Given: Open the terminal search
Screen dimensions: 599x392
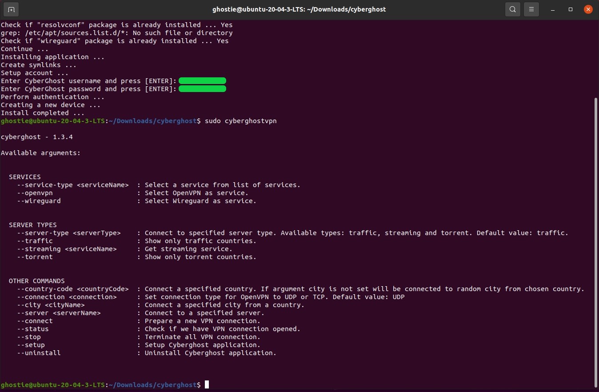Looking at the screenshot, I should 512,9.
